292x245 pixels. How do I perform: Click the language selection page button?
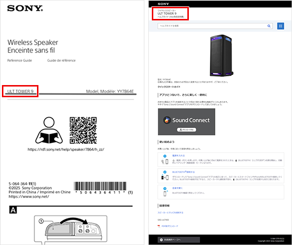click(x=179, y=240)
